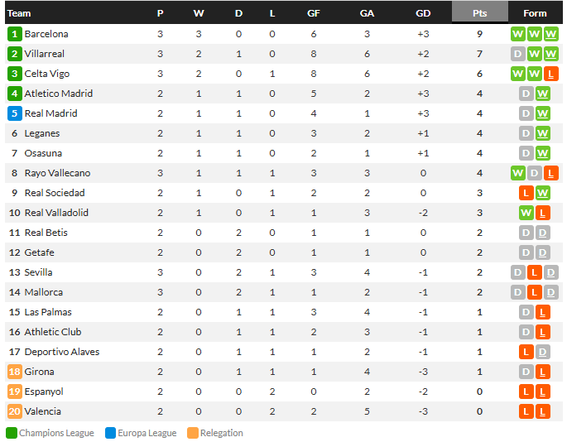The width and height of the screenshot is (567, 442).
Task: Click the Form column header
Action: 535,13
